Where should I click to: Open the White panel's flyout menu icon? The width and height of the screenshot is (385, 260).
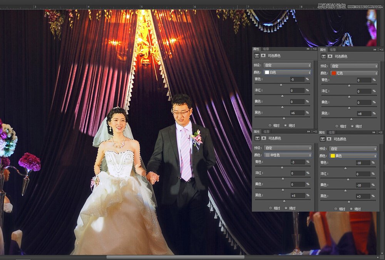pos(314,49)
